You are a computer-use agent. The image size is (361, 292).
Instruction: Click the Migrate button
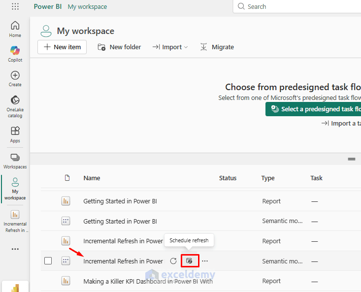[217, 47]
